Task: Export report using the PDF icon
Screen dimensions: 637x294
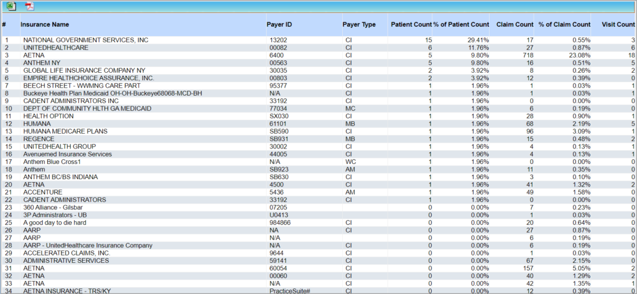Action: (29, 6)
